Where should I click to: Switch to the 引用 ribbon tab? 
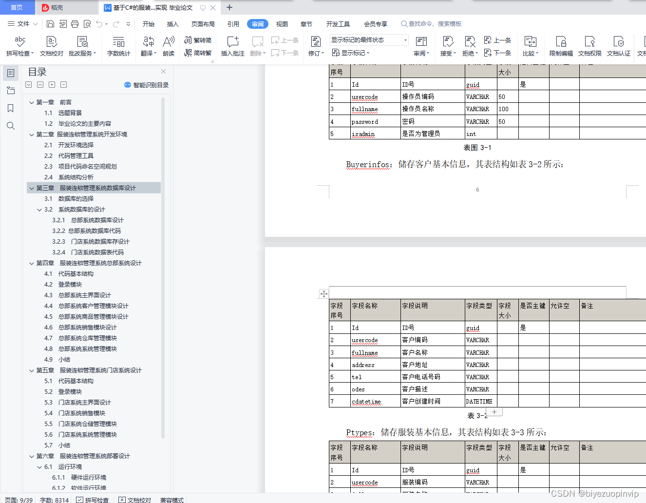point(233,24)
